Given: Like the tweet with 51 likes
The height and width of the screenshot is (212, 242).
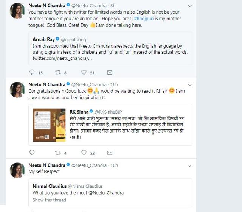Looking at the screenshot, I should 83,72.
